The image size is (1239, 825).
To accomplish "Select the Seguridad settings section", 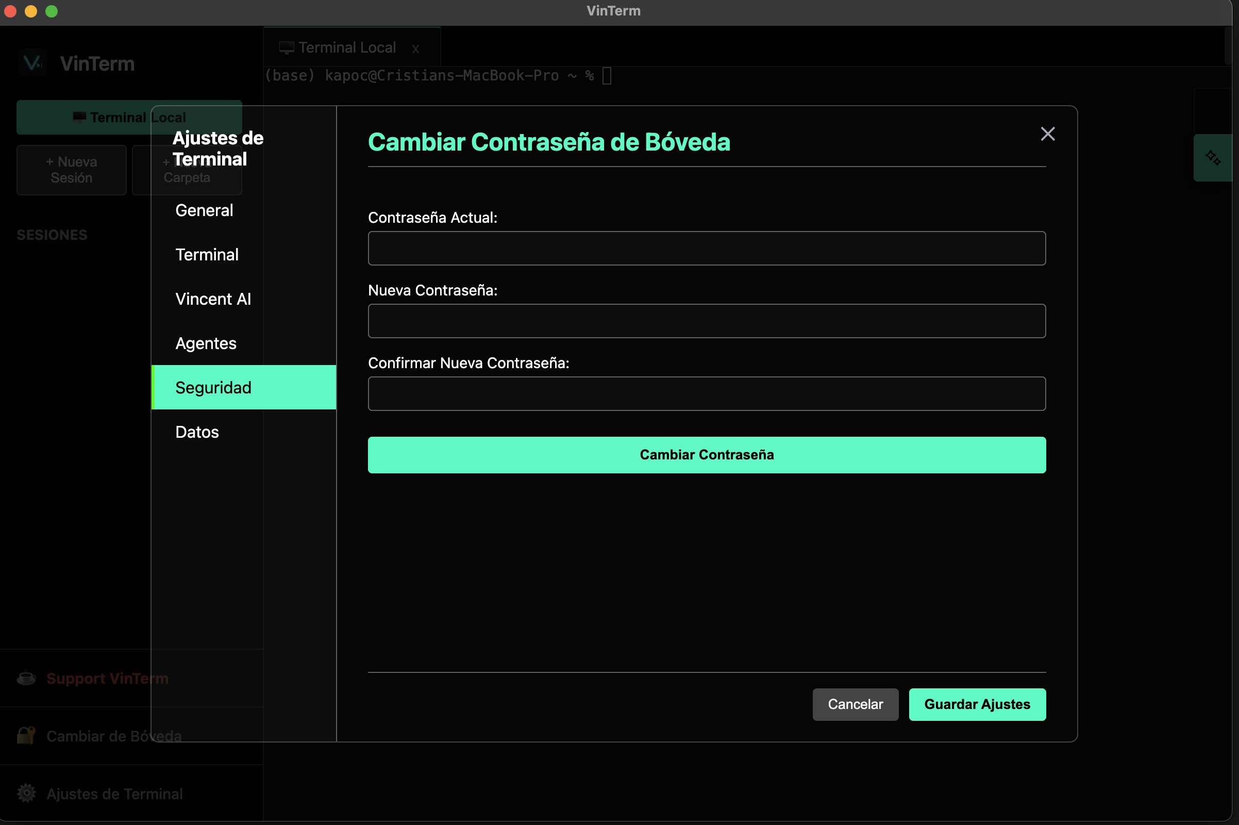I will tap(244, 387).
